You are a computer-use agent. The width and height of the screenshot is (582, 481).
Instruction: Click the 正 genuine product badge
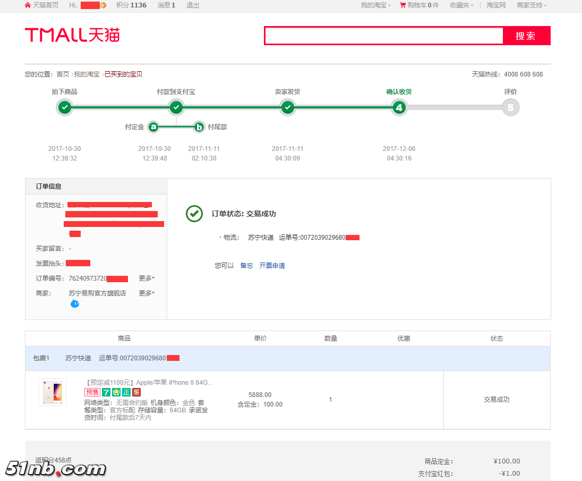point(126,392)
